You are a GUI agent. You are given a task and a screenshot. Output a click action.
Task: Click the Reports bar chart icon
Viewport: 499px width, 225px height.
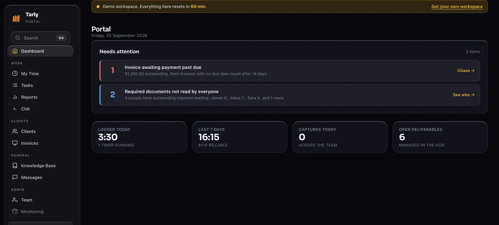coord(15,97)
